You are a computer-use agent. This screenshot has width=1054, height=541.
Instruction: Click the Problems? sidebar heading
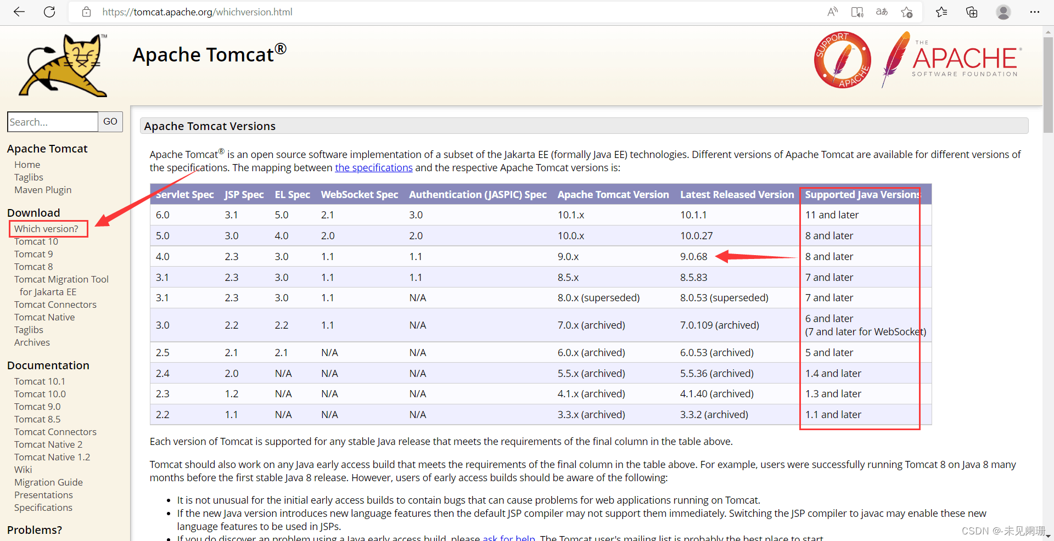[x=35, y=530]
